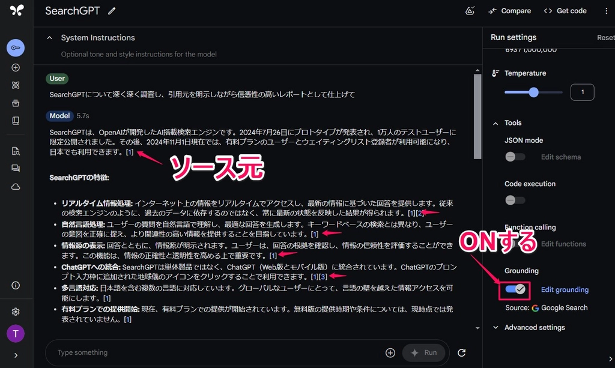Click the system instructions placeholder text
The height and width of the screenshot is (368, 615).
pyautogui.click(x=139, y=54)
